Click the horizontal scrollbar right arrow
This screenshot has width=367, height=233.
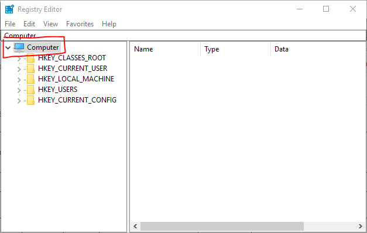[361, 226]
